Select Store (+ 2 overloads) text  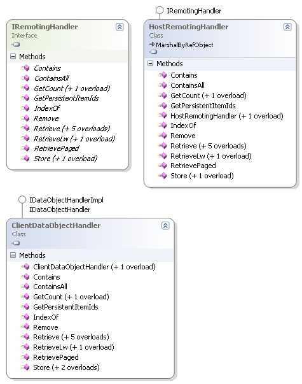[x=66, y=367]
